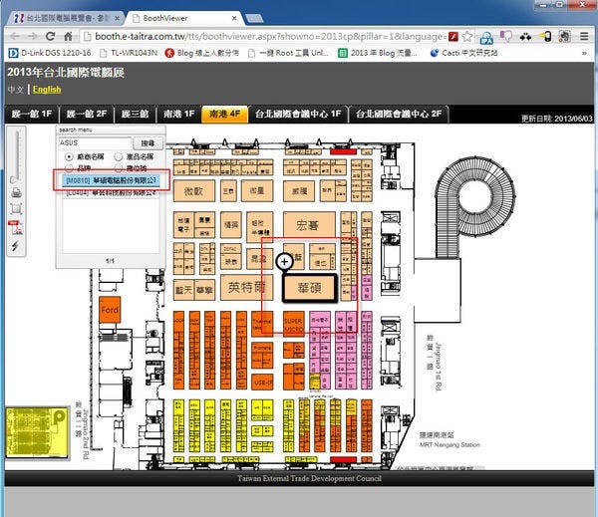Switch to the 展一館 1F tab
The width and height of the screenshot is (598, 517).
[x=32, y=114]
